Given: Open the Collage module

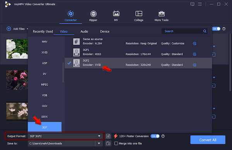Looking at the screenshot, I should [139, 16].
